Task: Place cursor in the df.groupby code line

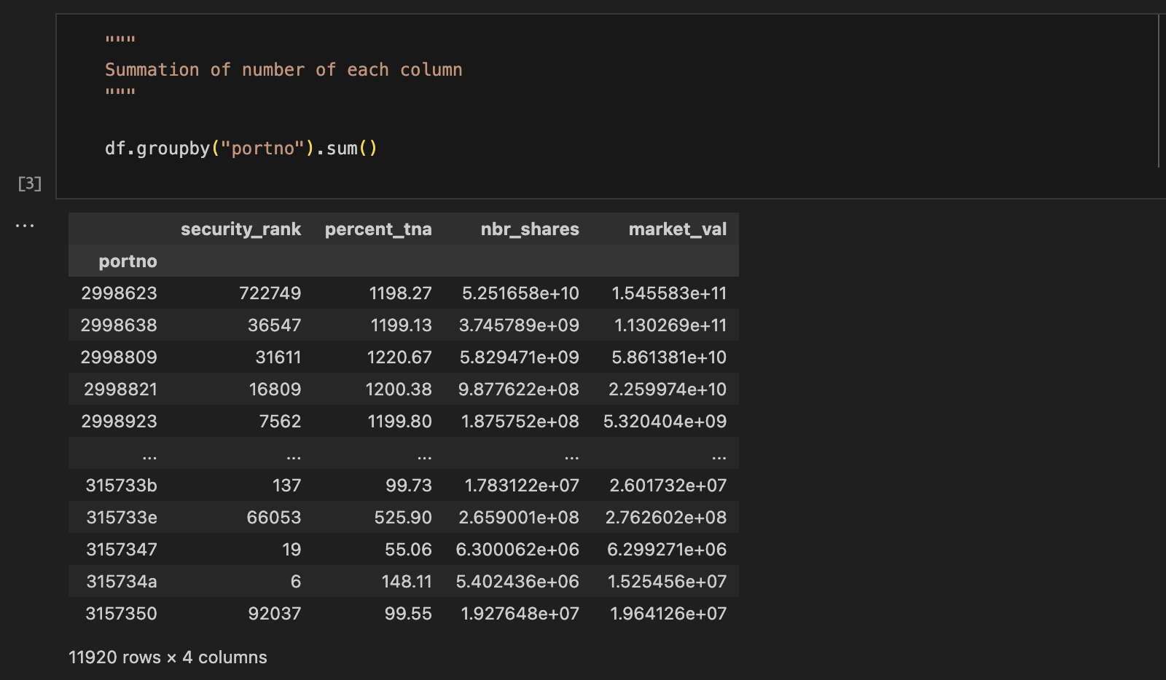Action: coord(241,149)
